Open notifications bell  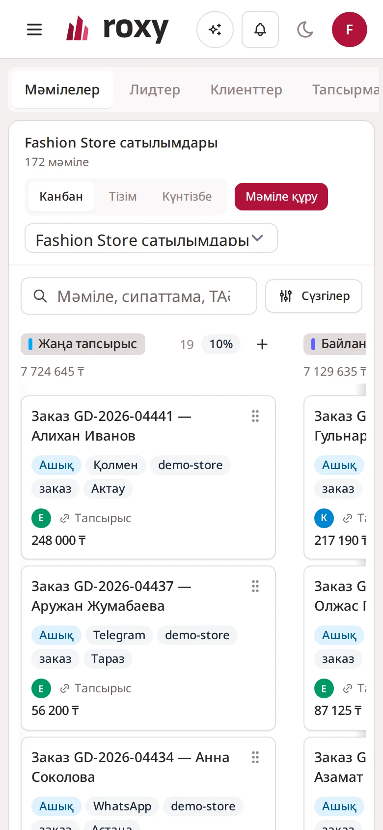pos(260,30)
